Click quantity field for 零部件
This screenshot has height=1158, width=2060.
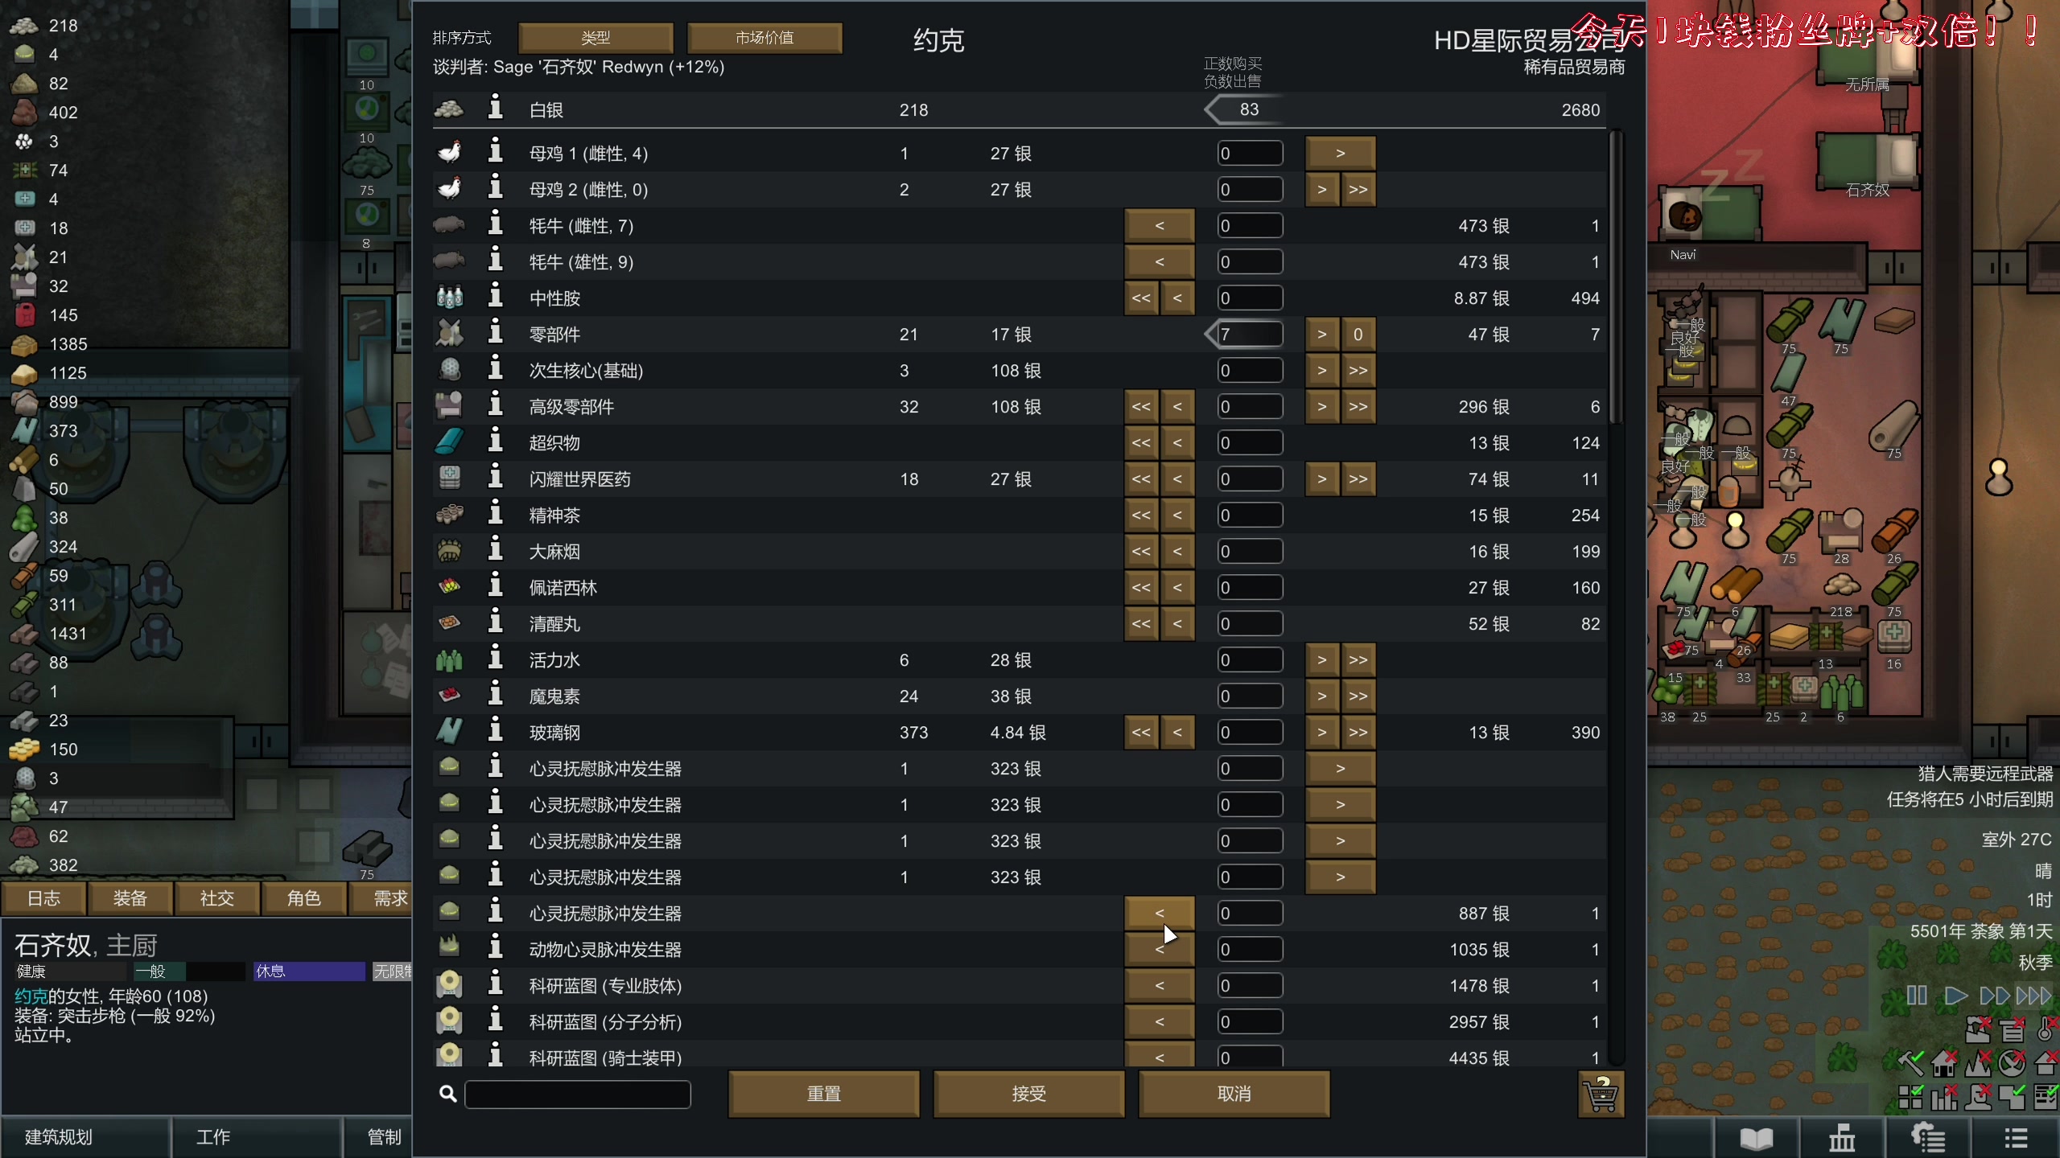[x=1250, y=334]
